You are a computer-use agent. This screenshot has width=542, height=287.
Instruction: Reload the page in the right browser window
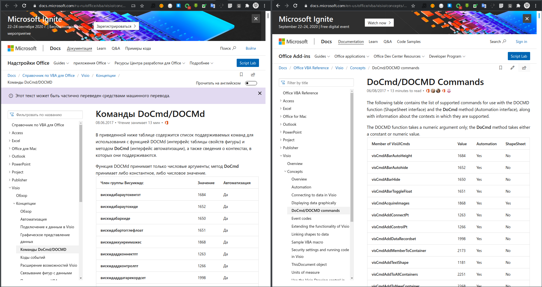tap(295, 6)
